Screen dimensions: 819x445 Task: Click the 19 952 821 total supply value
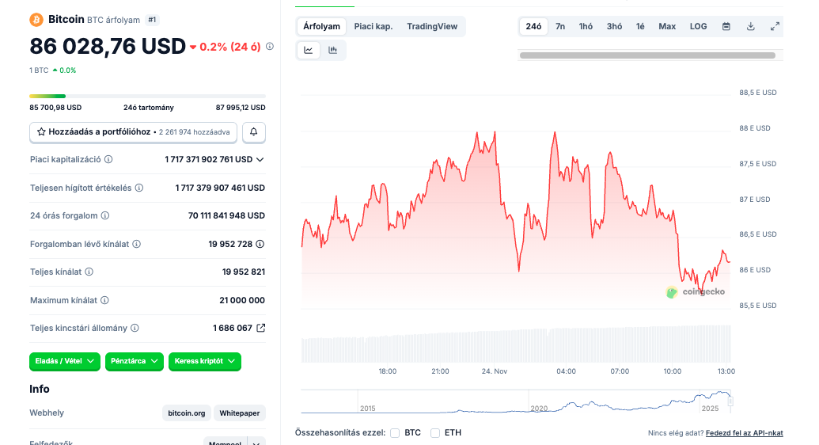[x=244, y=272]
